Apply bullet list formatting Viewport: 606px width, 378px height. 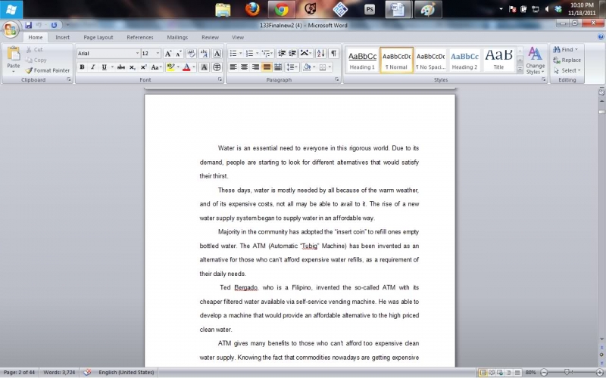[233, 54]
